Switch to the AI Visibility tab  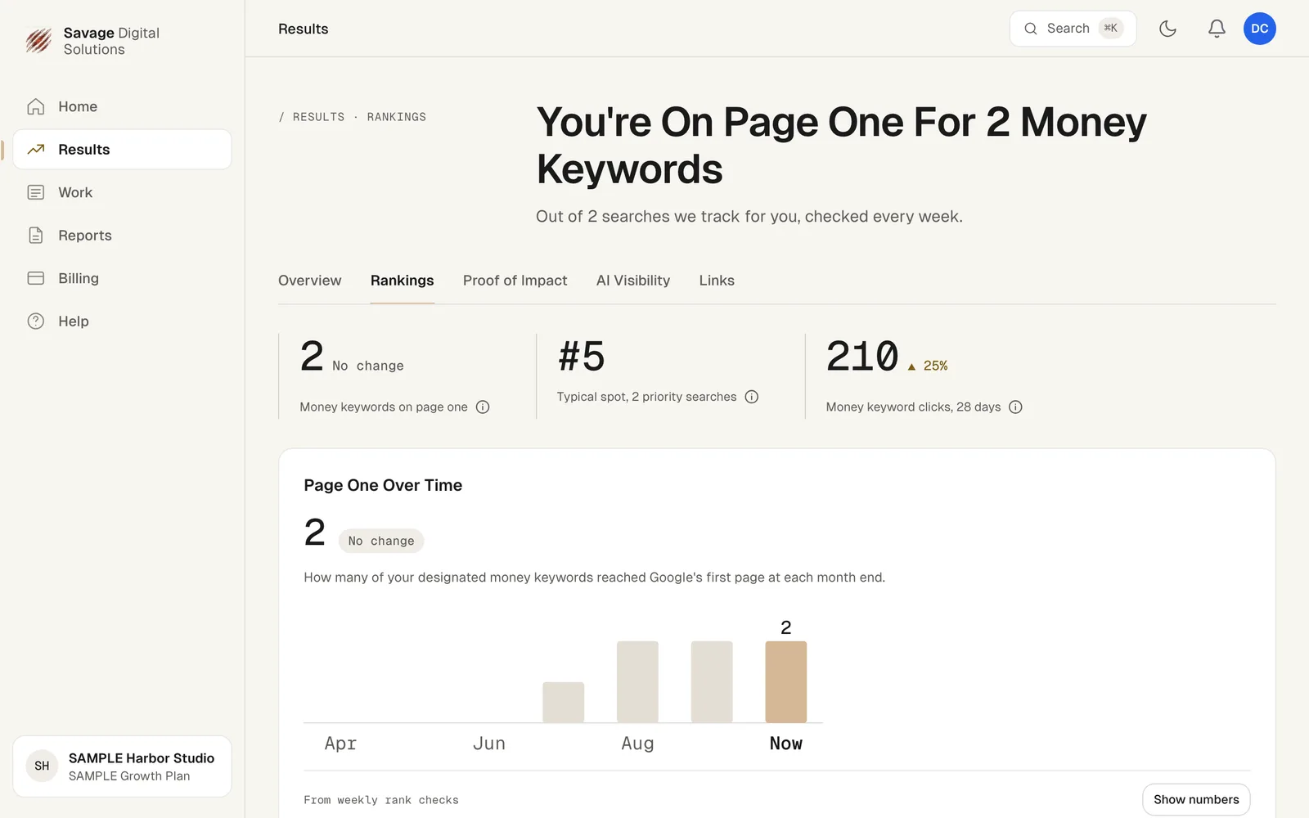click(x=632, y=281)
